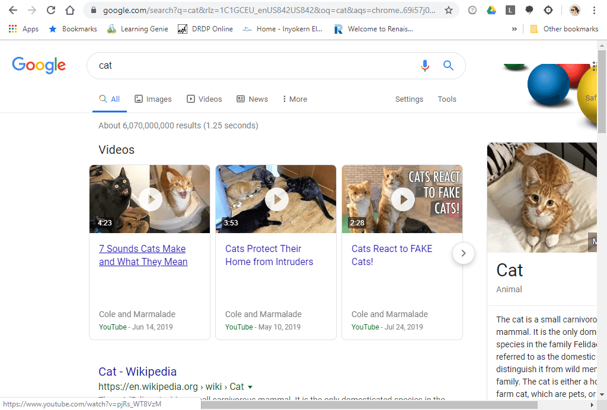The width and height of the screenshot is (607, 410).
Task: Reload the page with the refresh icon
Action: [50, 10]
